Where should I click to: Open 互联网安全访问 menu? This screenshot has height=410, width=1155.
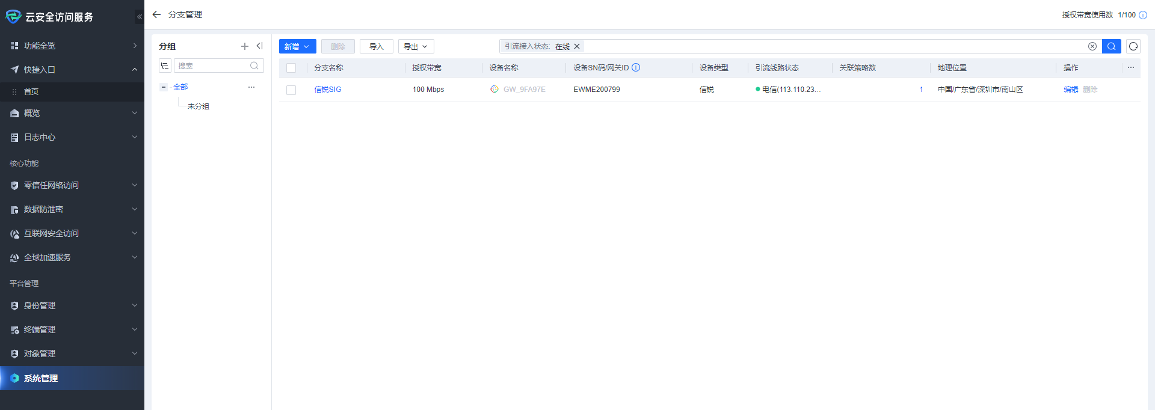point(72,233)
